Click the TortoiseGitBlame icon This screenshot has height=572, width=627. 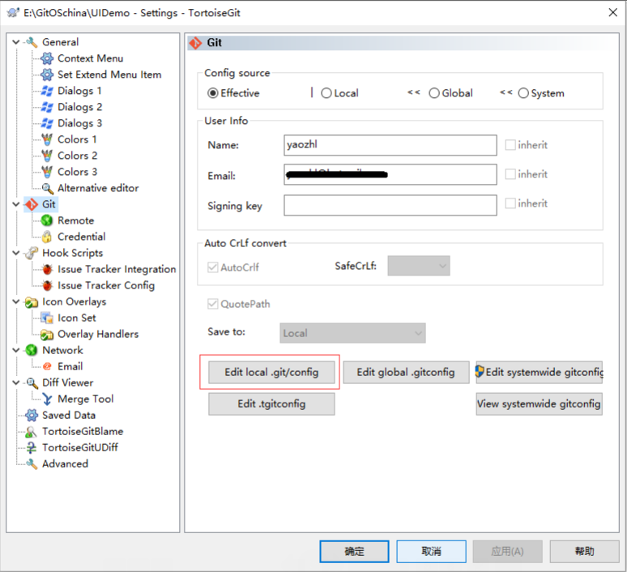pos(32,432)
